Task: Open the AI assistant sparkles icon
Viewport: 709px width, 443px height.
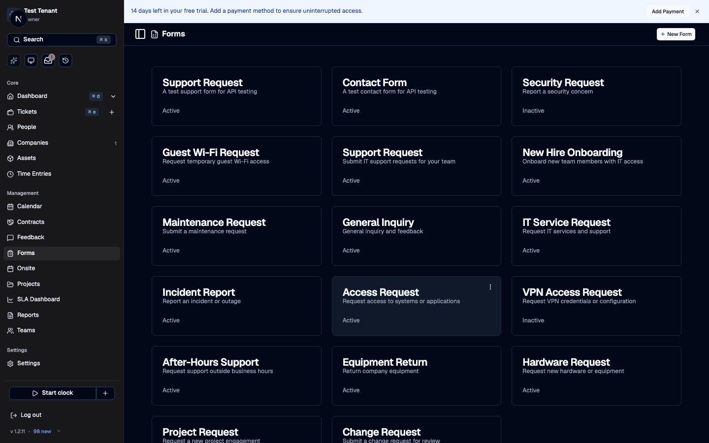Action: [x=13, y=60]
